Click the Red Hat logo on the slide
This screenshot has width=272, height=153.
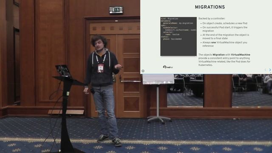pyautogui.click(x=168, y=67)
